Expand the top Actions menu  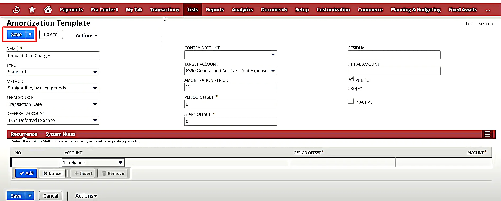click(x=86, y=36)
